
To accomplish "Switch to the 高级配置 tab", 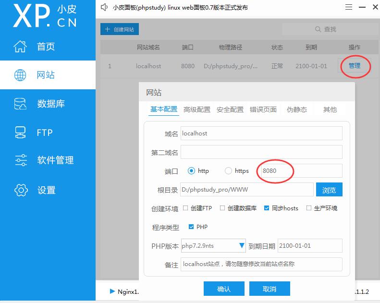I will pyautogui.click(x=197, y=109).
